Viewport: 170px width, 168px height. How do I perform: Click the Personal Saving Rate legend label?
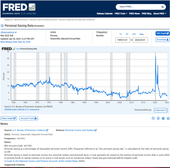coord(29,49)
